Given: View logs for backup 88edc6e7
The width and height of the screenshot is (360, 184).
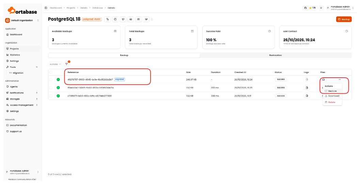Looking at the screenshot, I should [307, 88].
